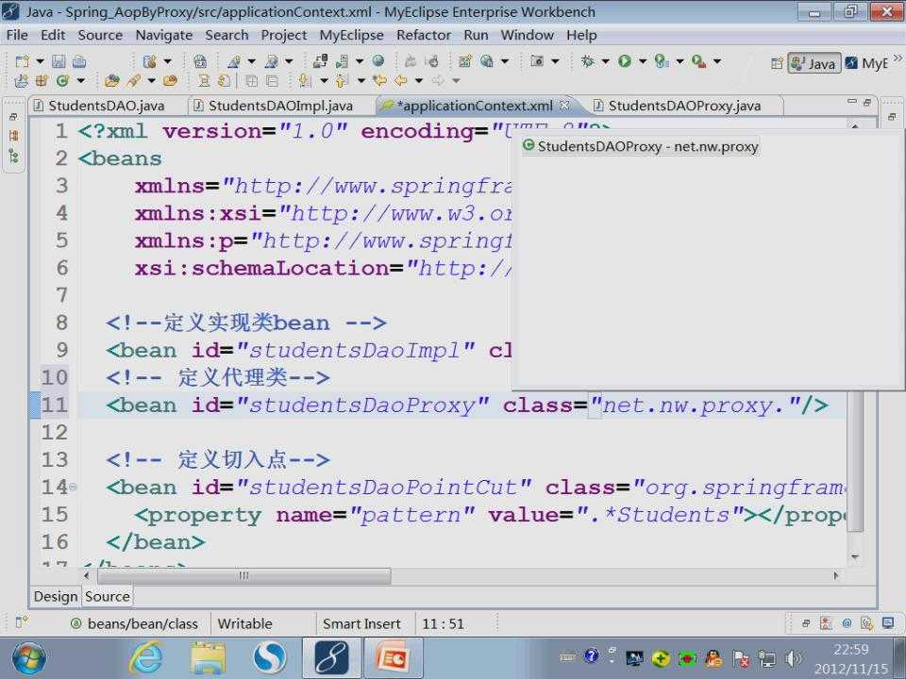Viewport: 906px width, 679px height.
Task: Open dropdown next to New file icon
Action: coord(40,61)
